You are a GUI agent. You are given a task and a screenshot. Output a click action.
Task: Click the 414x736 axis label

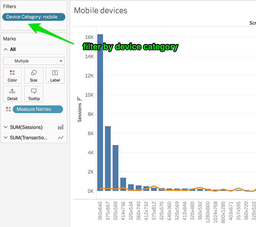(x=123, y=211)
